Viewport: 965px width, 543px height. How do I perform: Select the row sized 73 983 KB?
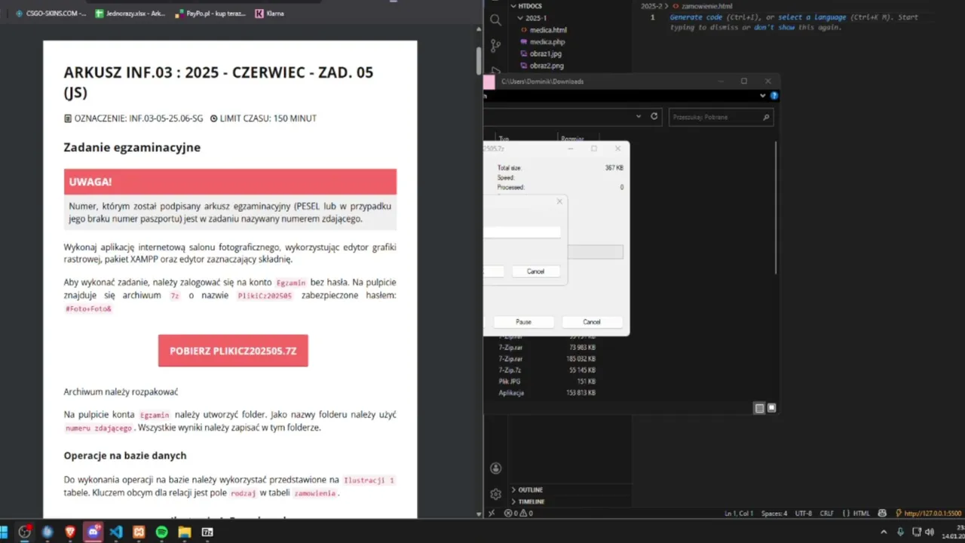click(547, 348)
